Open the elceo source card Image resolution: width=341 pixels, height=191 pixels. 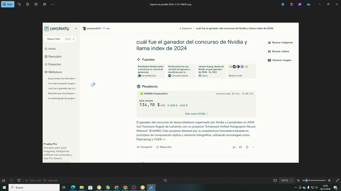point(212,71)
